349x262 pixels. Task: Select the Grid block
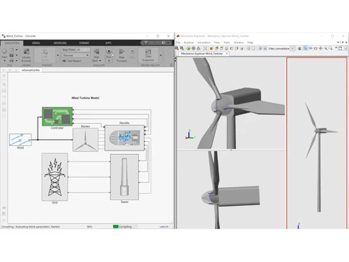55,177
